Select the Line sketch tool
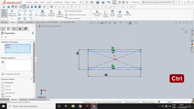Viewport: 194px width, 109px height. (x=19, y=11)
